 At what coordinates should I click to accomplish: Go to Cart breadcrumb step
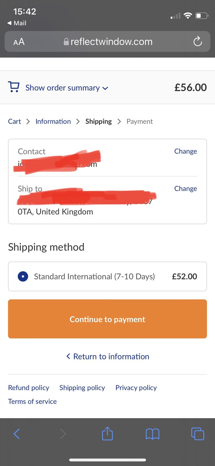pyautogui.click(x=15, y=121)
